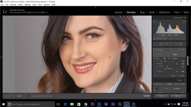Screen dimensions: 191x107
Task: Click the Lr identity plate logo
Action: point(5,12)
